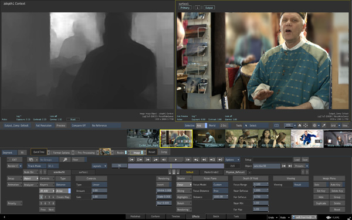352x220 pixels.
Task: Toggle the Active button in selective controls
Action: click(x=63, y=191)
